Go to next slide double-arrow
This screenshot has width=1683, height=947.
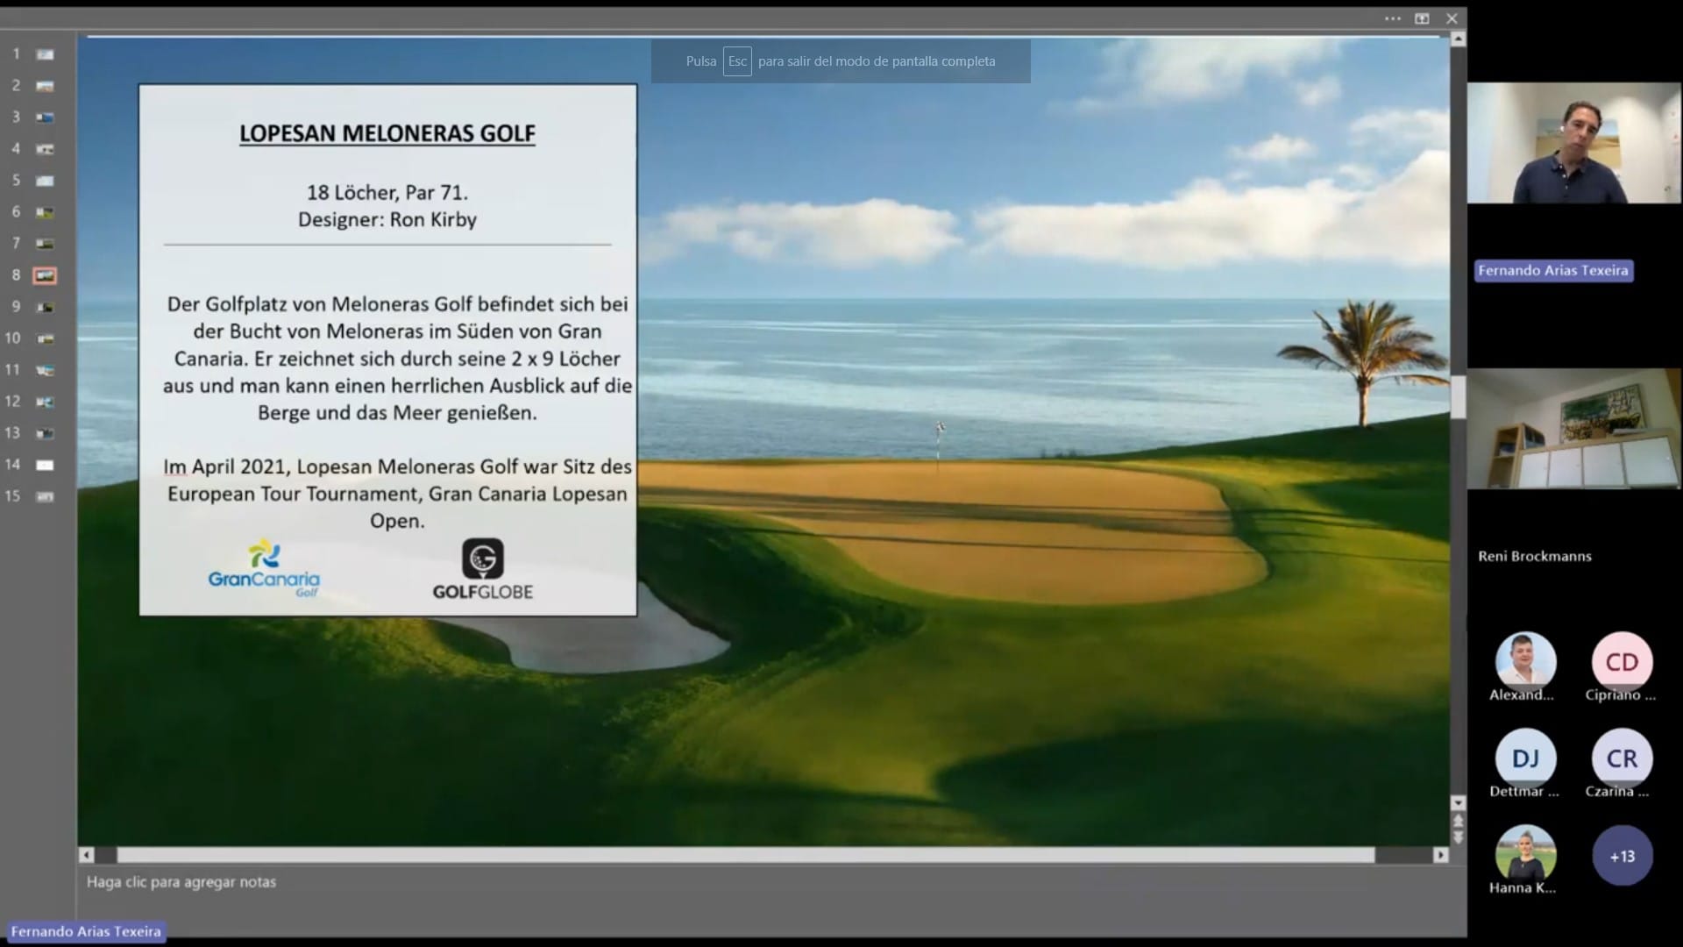click(1458, 837)
